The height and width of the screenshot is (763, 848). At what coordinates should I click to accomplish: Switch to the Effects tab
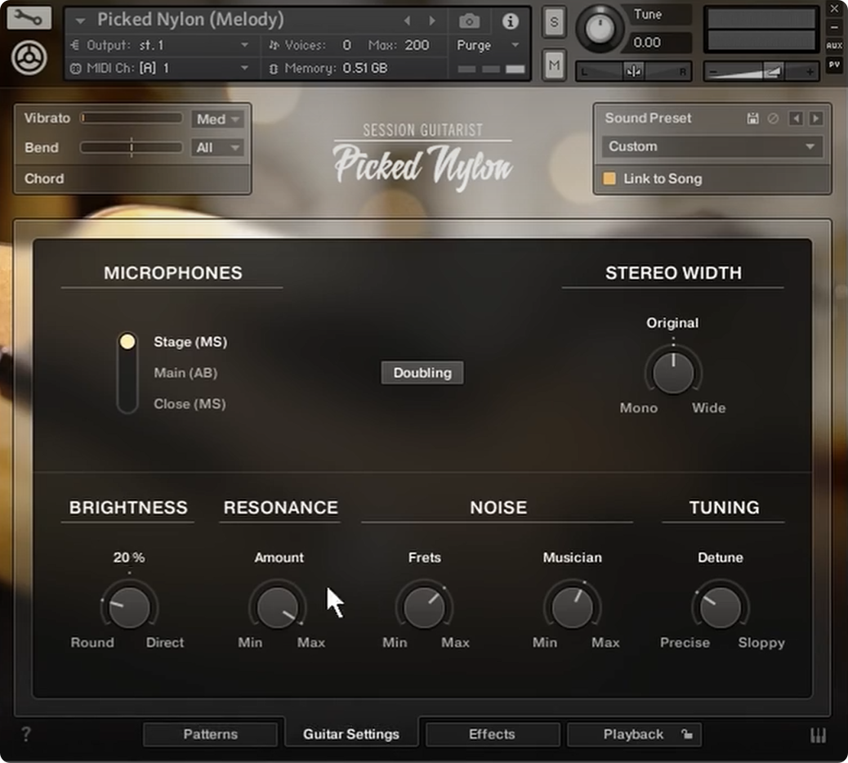[x=492, y=734]
